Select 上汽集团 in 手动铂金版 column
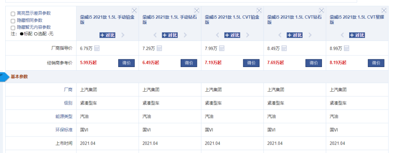The height and width of the screenshot is (153, 406). pyautogui.click(x=88, y=90)
